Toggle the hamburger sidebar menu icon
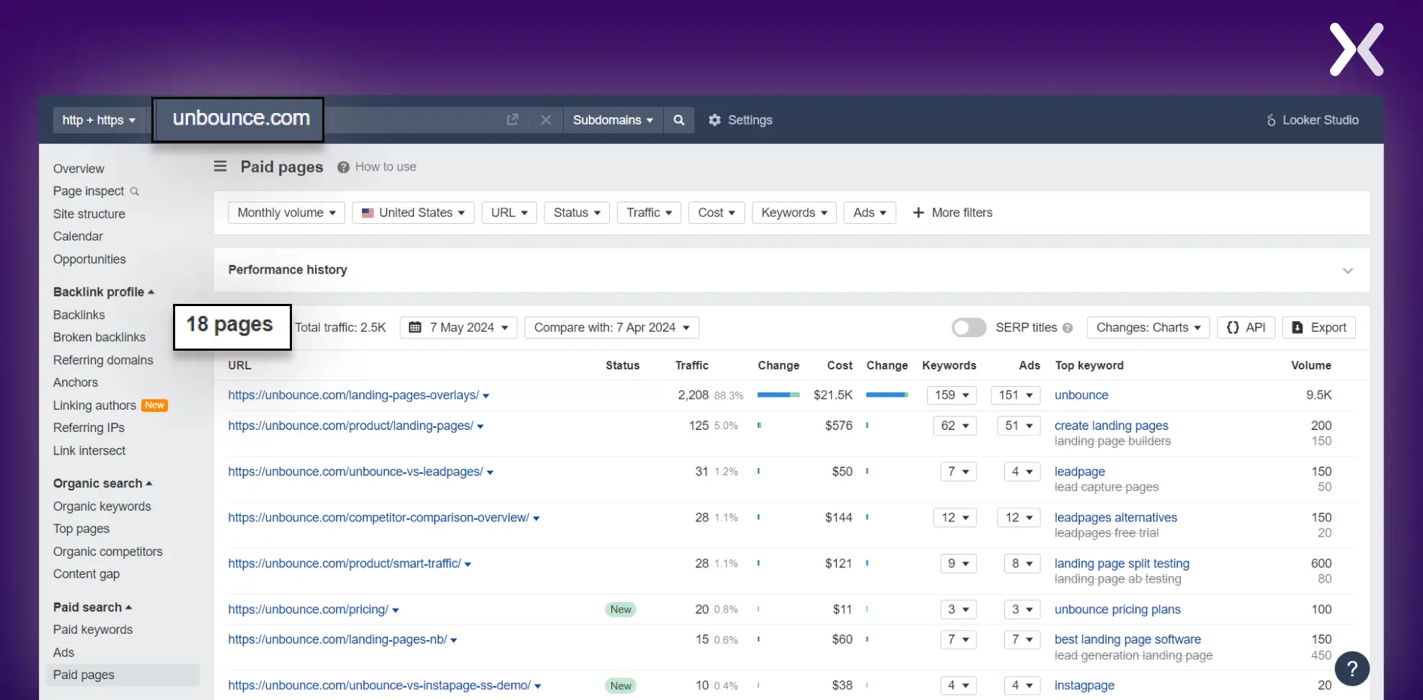The height and width of the screenshot is (700, 1423). point(221,166)
